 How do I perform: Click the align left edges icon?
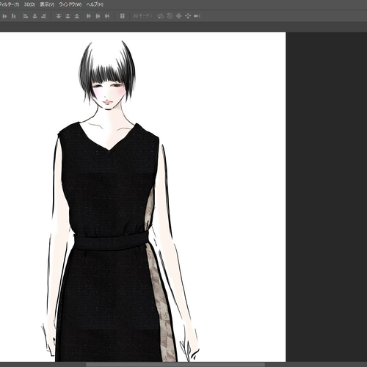(26, 16)
